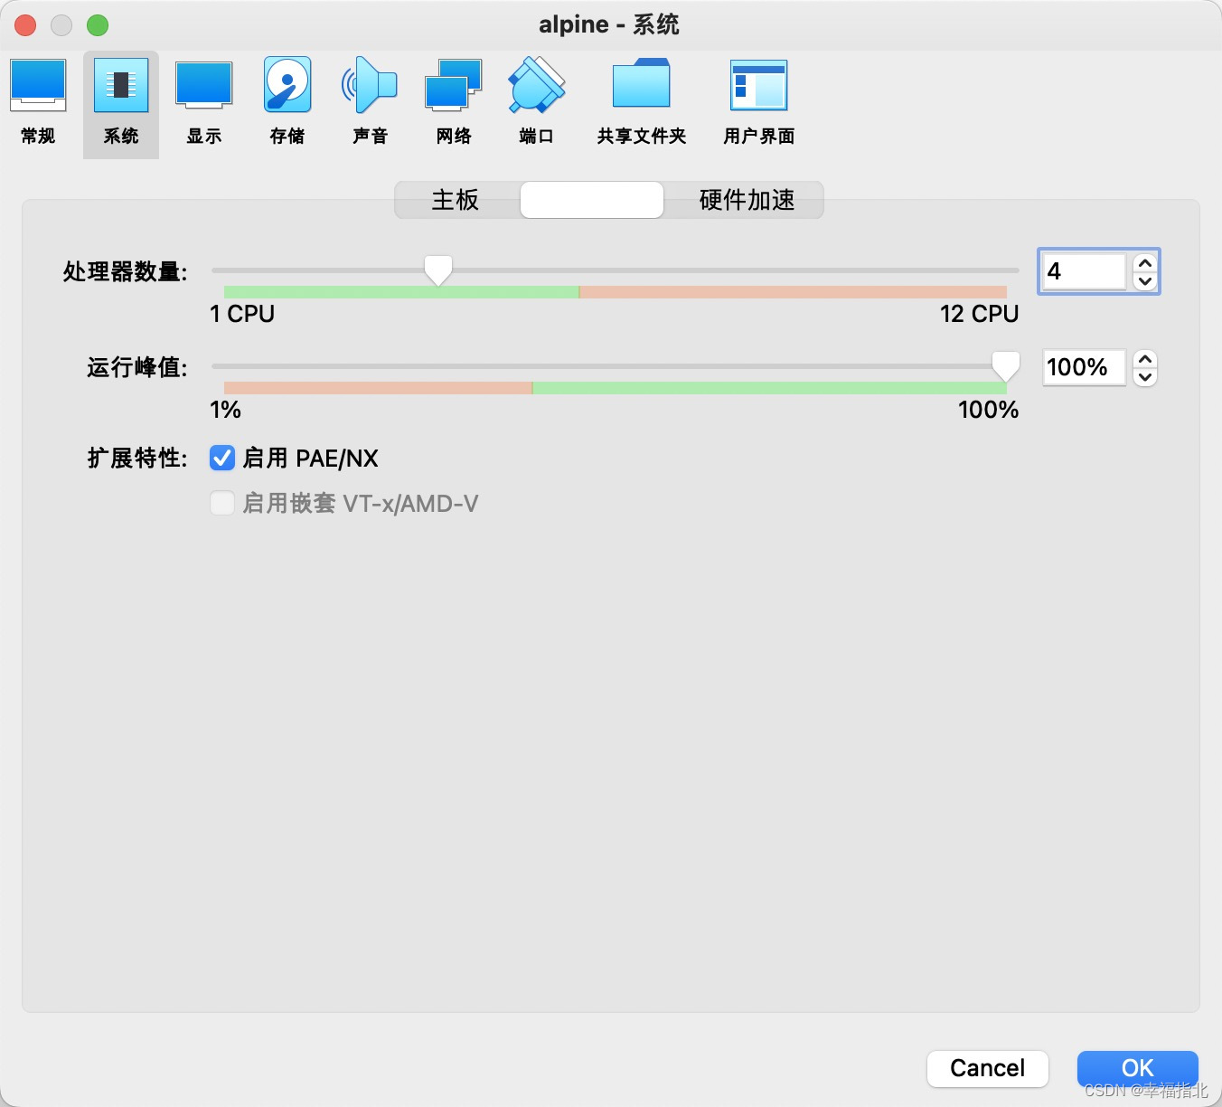Open the 端口 (Ports) settings
The height and width of the screenshot is (1107, 1222).
pos(537,101)
